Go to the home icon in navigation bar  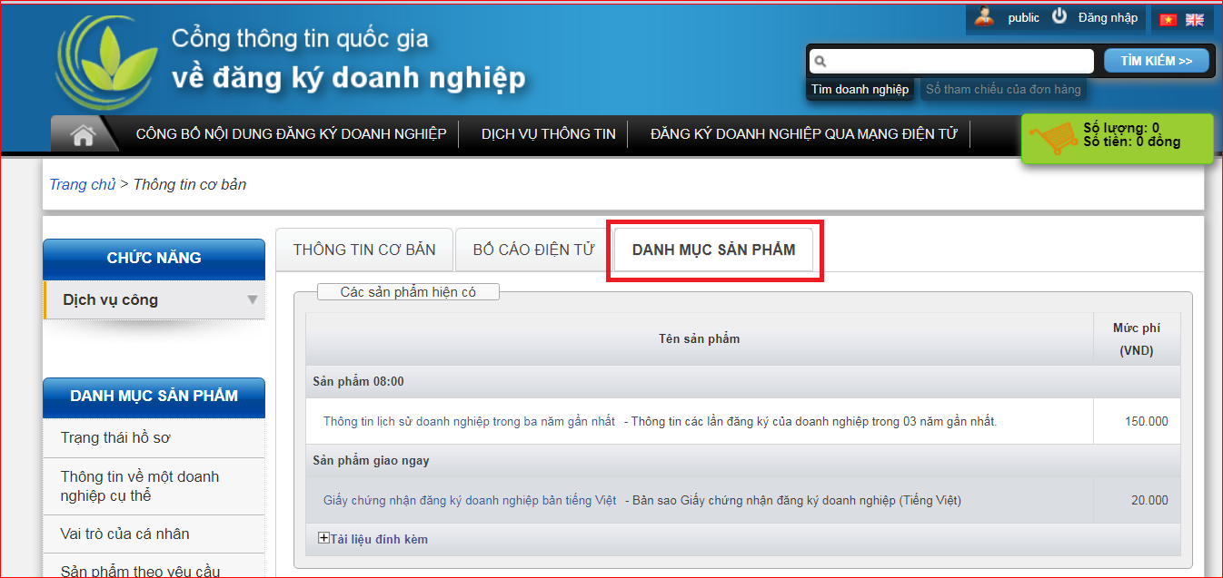[84, 135]
